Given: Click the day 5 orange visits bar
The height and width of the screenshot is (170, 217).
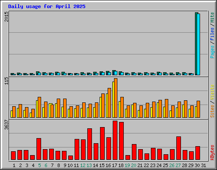Looking at the screenshot, I should point(39,107).
